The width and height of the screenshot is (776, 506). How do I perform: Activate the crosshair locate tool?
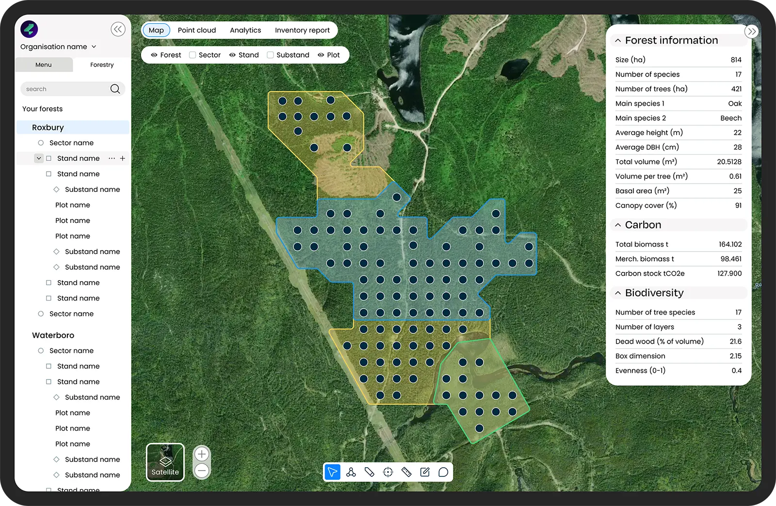click(x=388, y=472)
